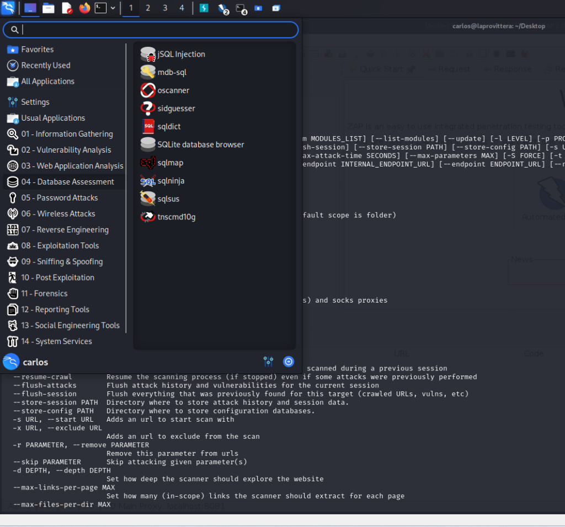Image resolution: width=565 pixels, height=527 pixels.
Task: Start the oscanner tool
Action: [173, 90]
